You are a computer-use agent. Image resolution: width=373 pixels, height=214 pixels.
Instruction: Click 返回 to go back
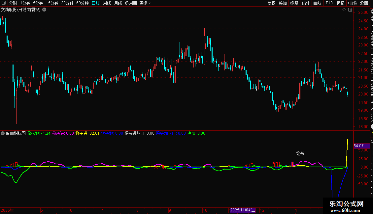(x=364, y=3)
